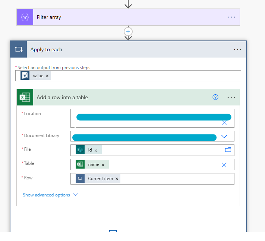Remove the Id token from File field
Viewport: 265px width, 241px height.
pos(96,150)
